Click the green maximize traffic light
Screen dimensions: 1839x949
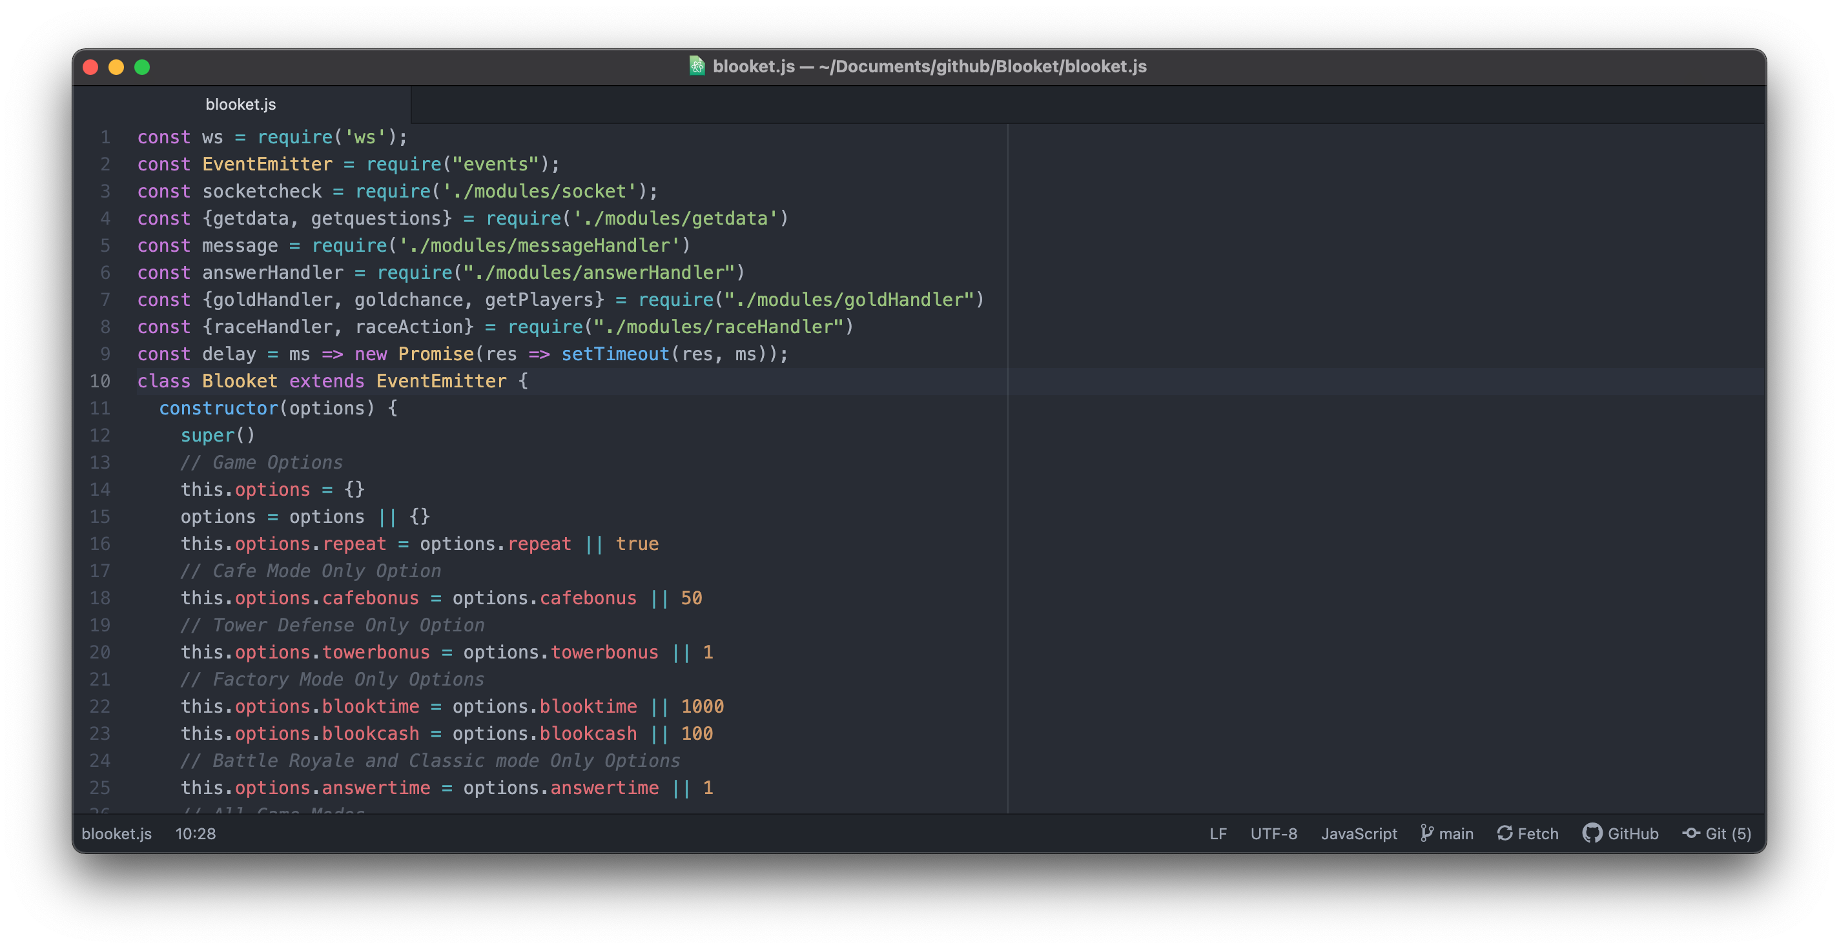point(142,67)
